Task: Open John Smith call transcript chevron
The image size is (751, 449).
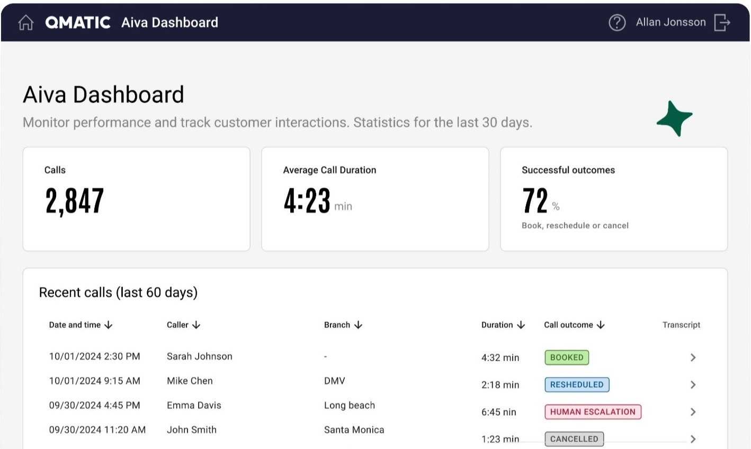Action: coord(693,438)
